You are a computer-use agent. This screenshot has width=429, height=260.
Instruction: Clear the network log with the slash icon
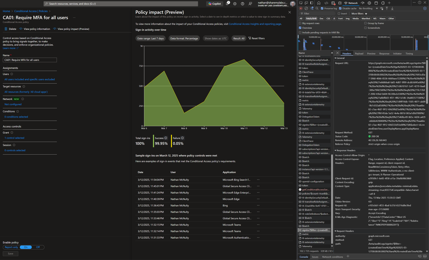tap(306, 8)
